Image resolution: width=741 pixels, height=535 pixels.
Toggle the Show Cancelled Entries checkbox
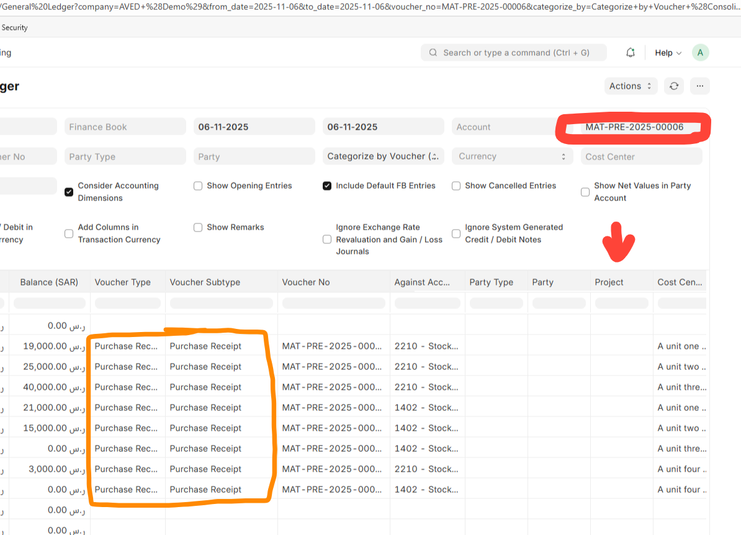pyautogui.click(x=456, y=186)
